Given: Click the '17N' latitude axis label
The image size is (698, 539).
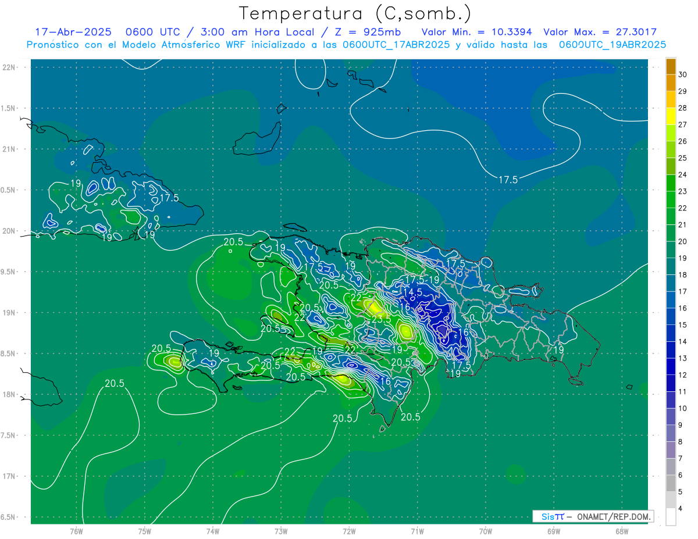Looking at the screenshot, I should 9,476.
